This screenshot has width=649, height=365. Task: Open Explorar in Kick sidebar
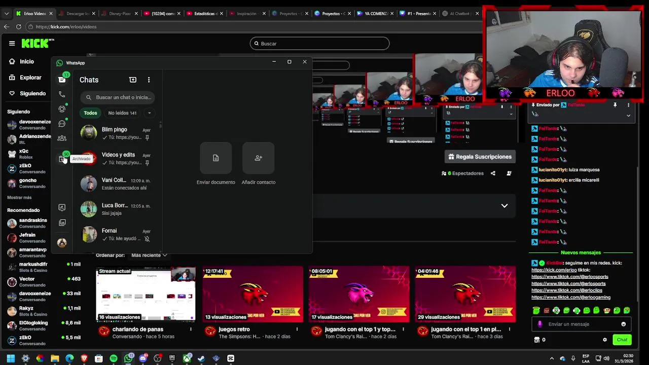[x=25, y=78]
